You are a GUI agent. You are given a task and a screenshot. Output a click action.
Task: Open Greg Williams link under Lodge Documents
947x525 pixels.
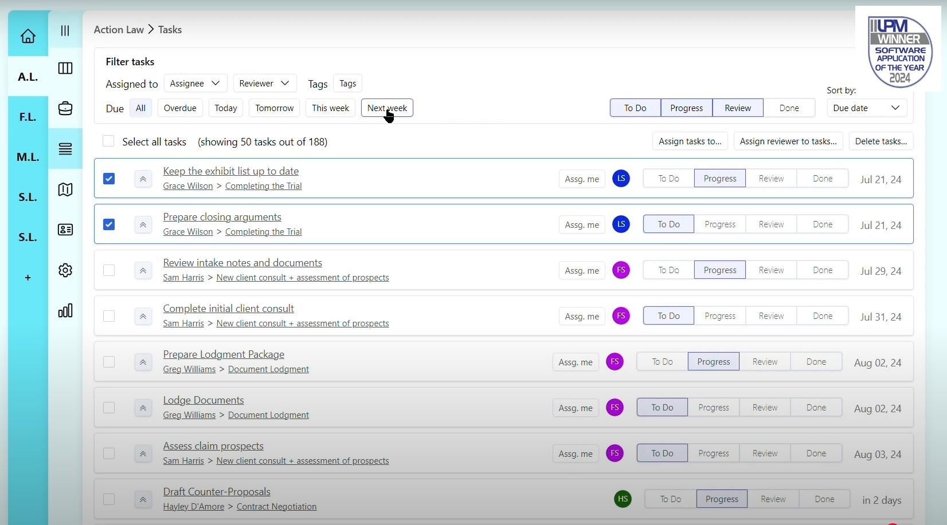tap(189, 415)
